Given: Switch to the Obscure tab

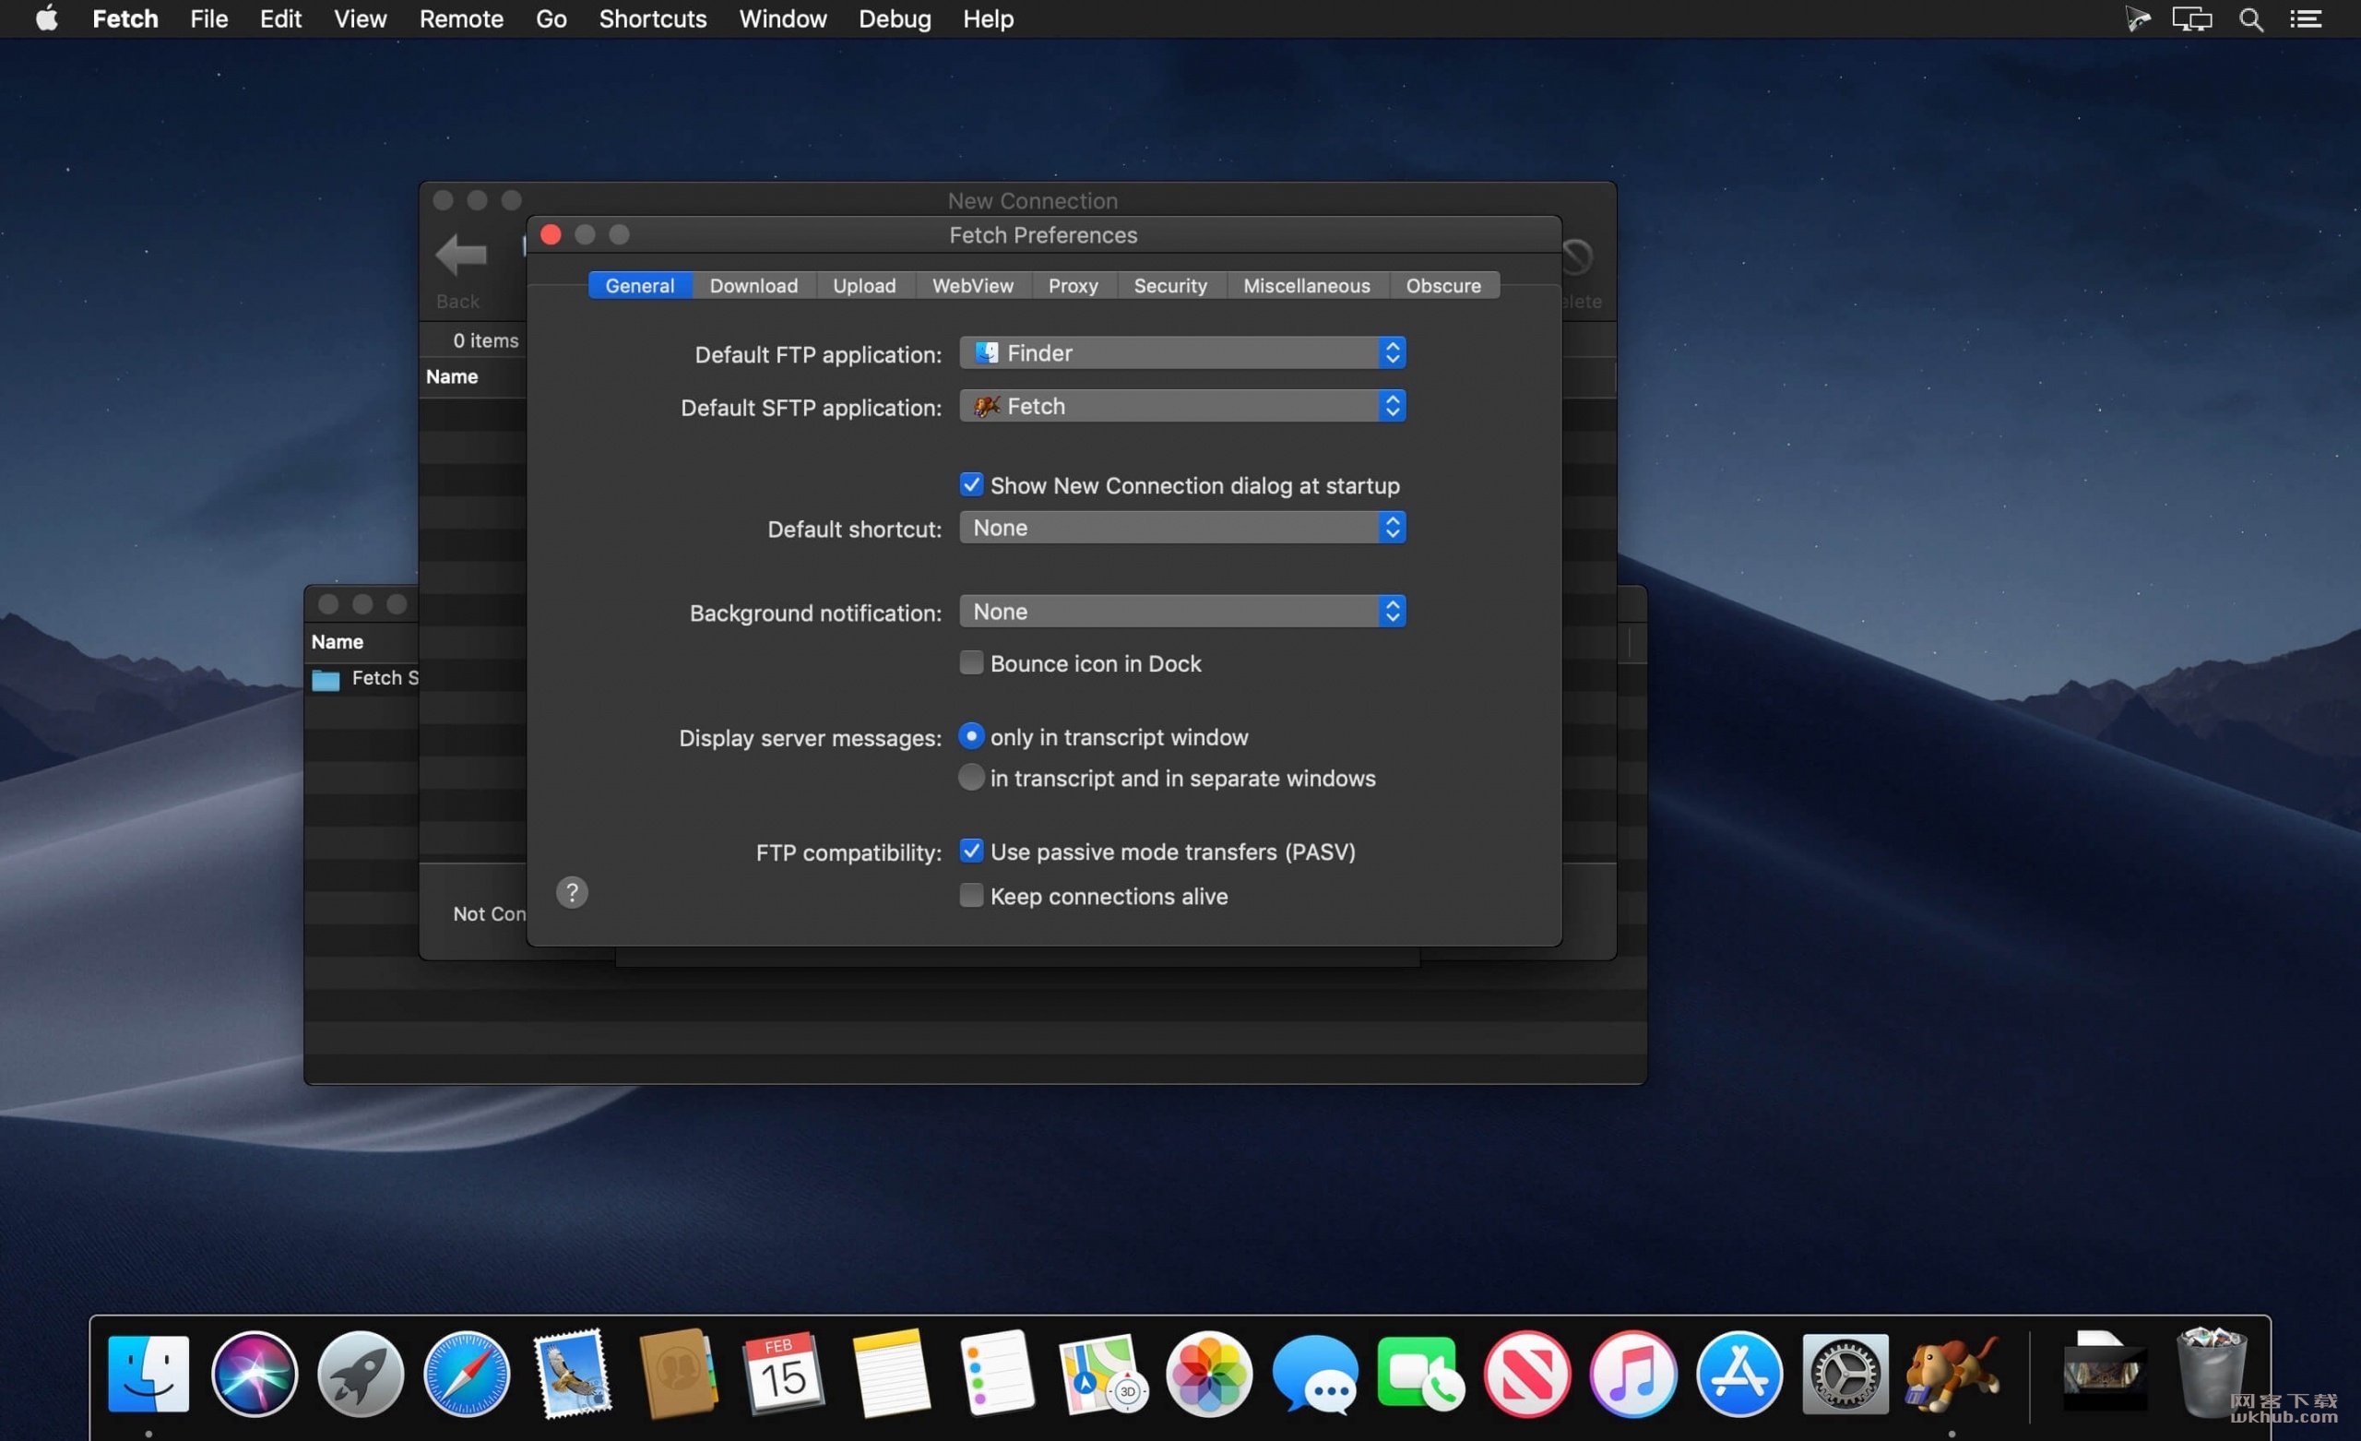Looking at the screenshot, I should click(1443, 286).
